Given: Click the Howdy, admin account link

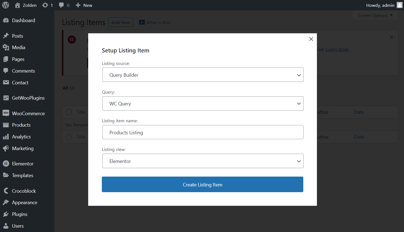Looking at the screenshot, I should (x=380, y=5).
